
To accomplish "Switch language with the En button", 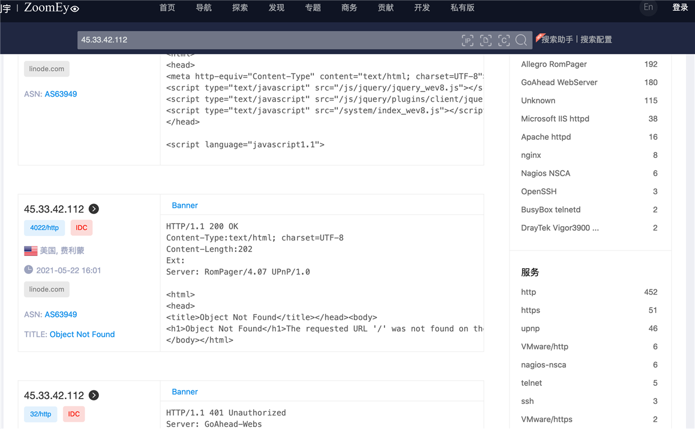I will coord(648,7).
